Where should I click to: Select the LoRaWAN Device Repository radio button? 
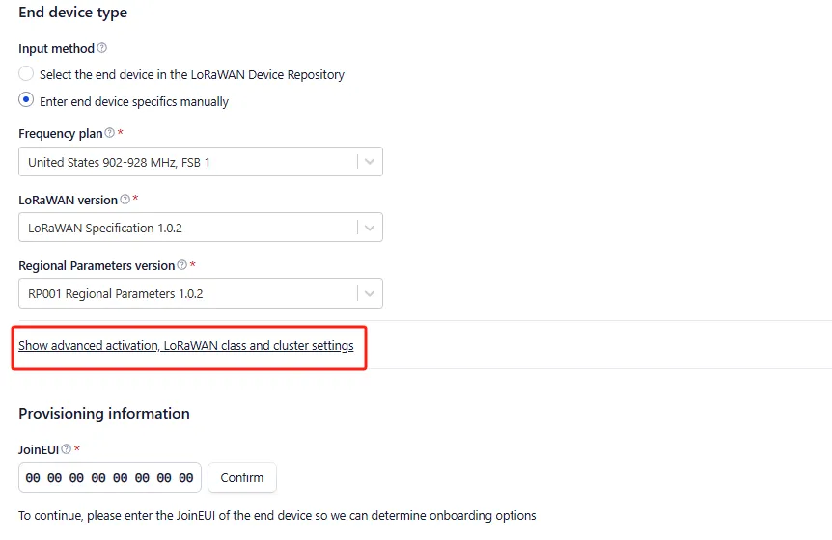point(26,74)
